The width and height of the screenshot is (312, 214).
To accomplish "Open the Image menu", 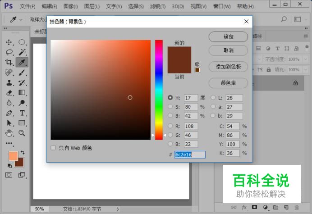I will pos(71,6).
